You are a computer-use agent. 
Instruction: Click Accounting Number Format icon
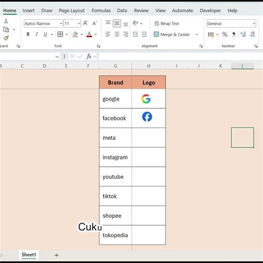click(x=211, y=34)
